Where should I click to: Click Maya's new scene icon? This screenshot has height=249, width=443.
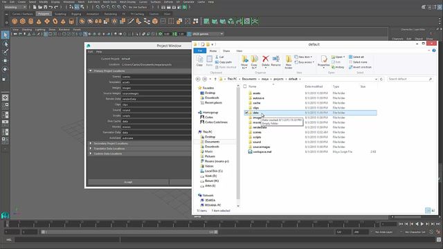pos(35,7)
